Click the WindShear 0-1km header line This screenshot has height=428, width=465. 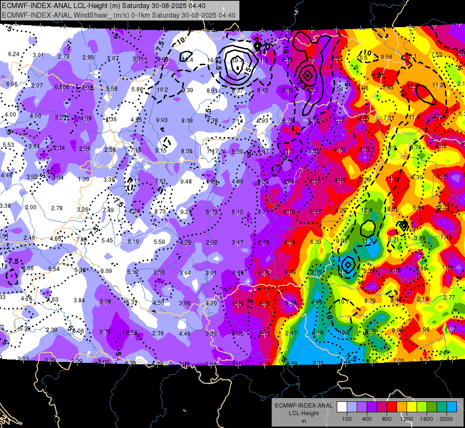click(x=119, y=15)
